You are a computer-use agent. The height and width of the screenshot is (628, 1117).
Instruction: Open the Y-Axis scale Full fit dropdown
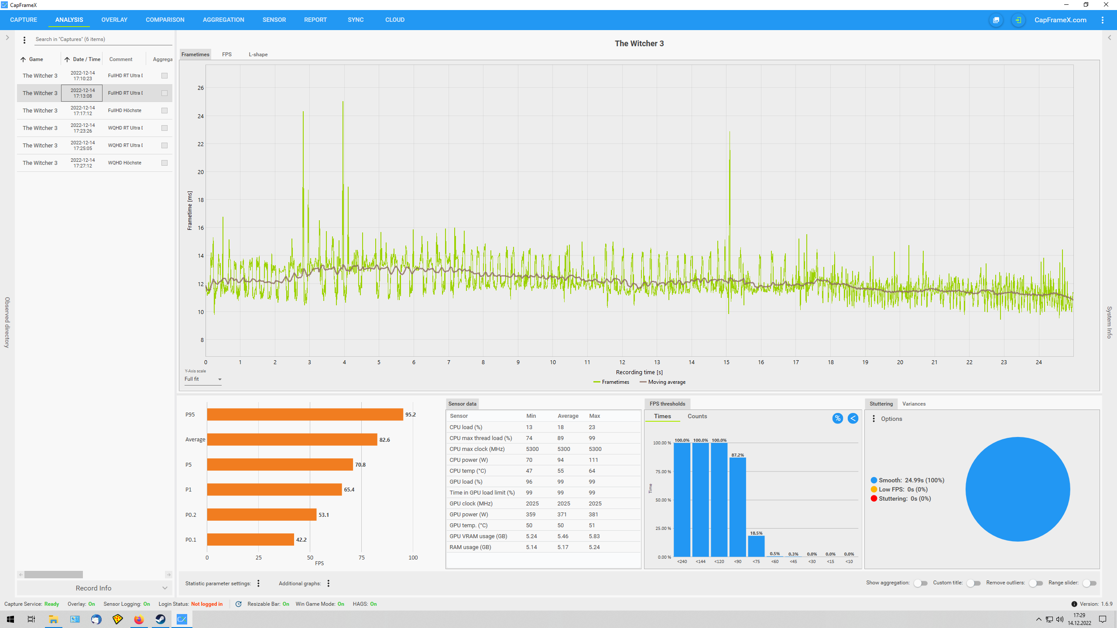click(203, 379)
